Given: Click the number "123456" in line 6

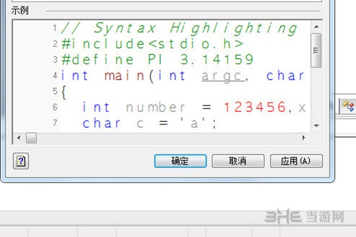Looking at the screenshot, I should tap(254, 107).
